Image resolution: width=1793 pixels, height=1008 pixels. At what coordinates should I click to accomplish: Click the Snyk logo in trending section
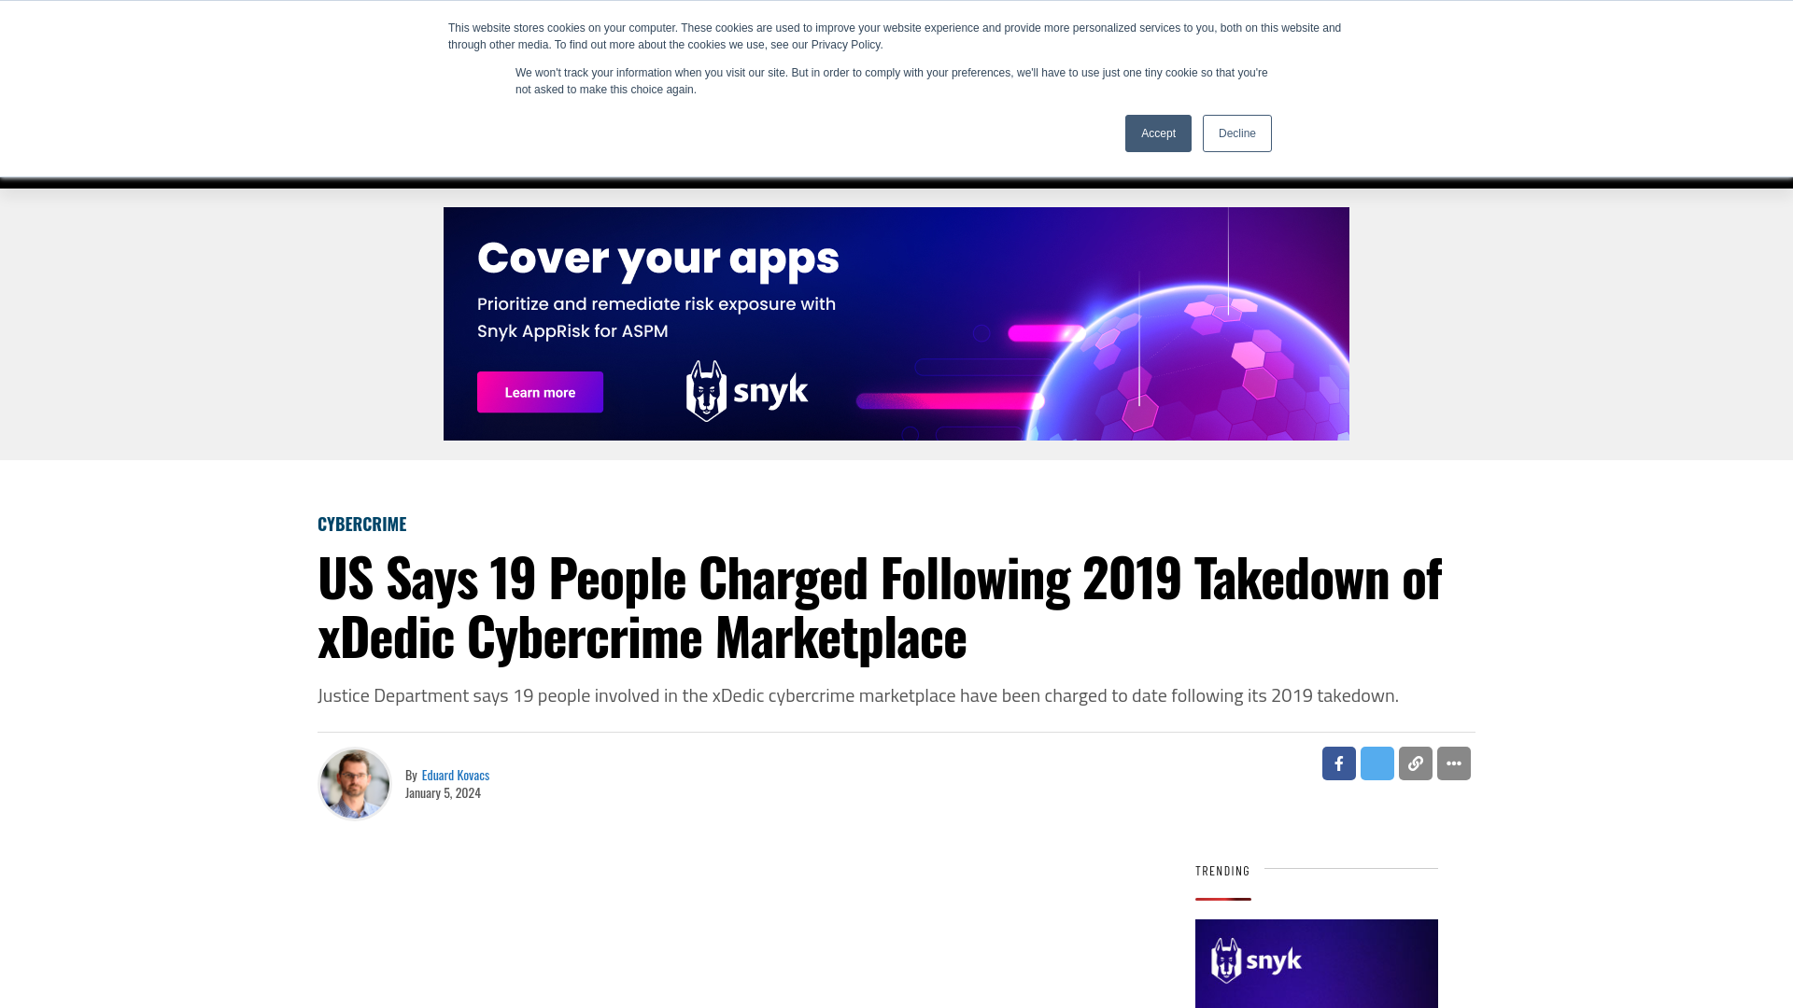1256,960
